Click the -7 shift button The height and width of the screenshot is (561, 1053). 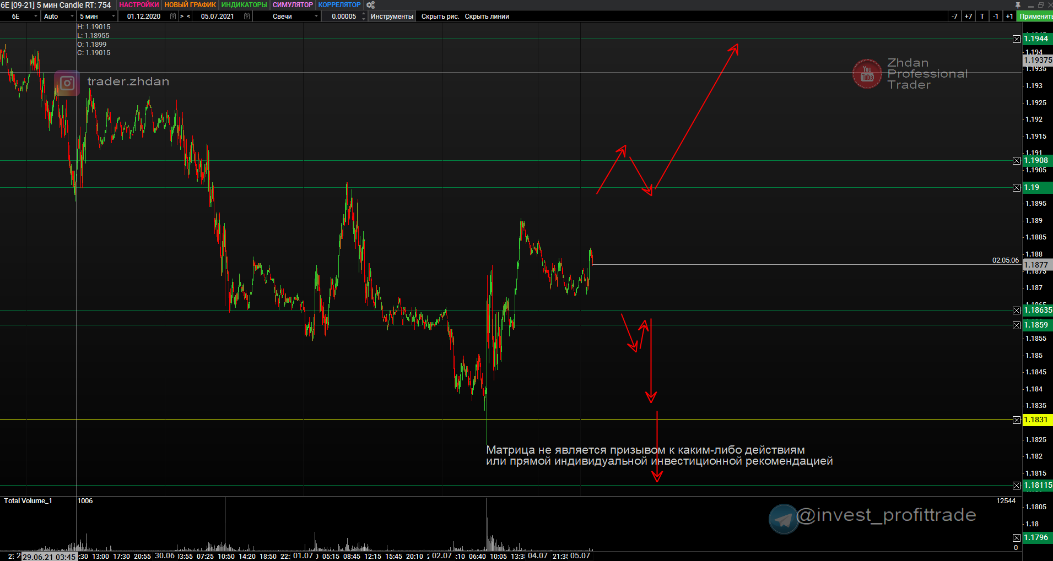click(954, 17)
